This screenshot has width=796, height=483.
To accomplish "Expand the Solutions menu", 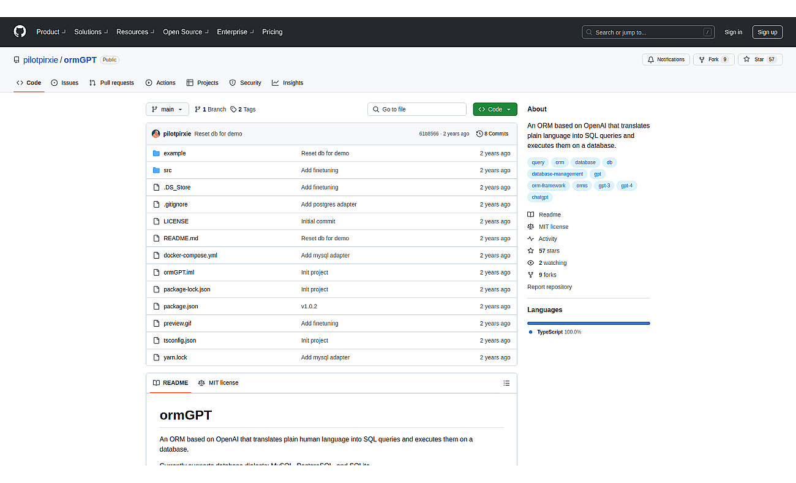I will (x=91, y=32).
